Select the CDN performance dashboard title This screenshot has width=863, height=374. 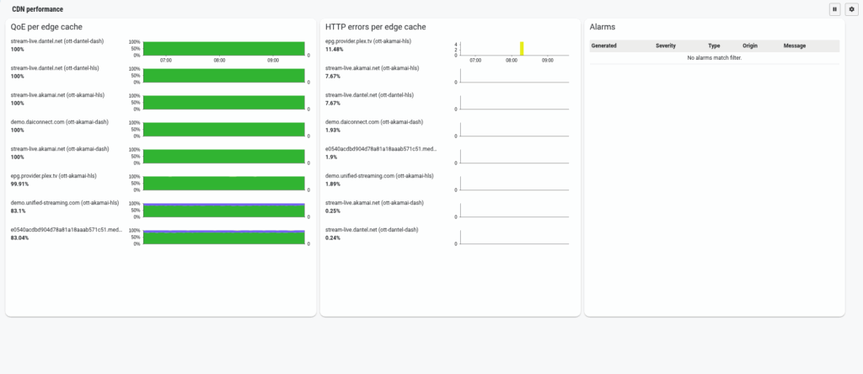pos(37,9)
